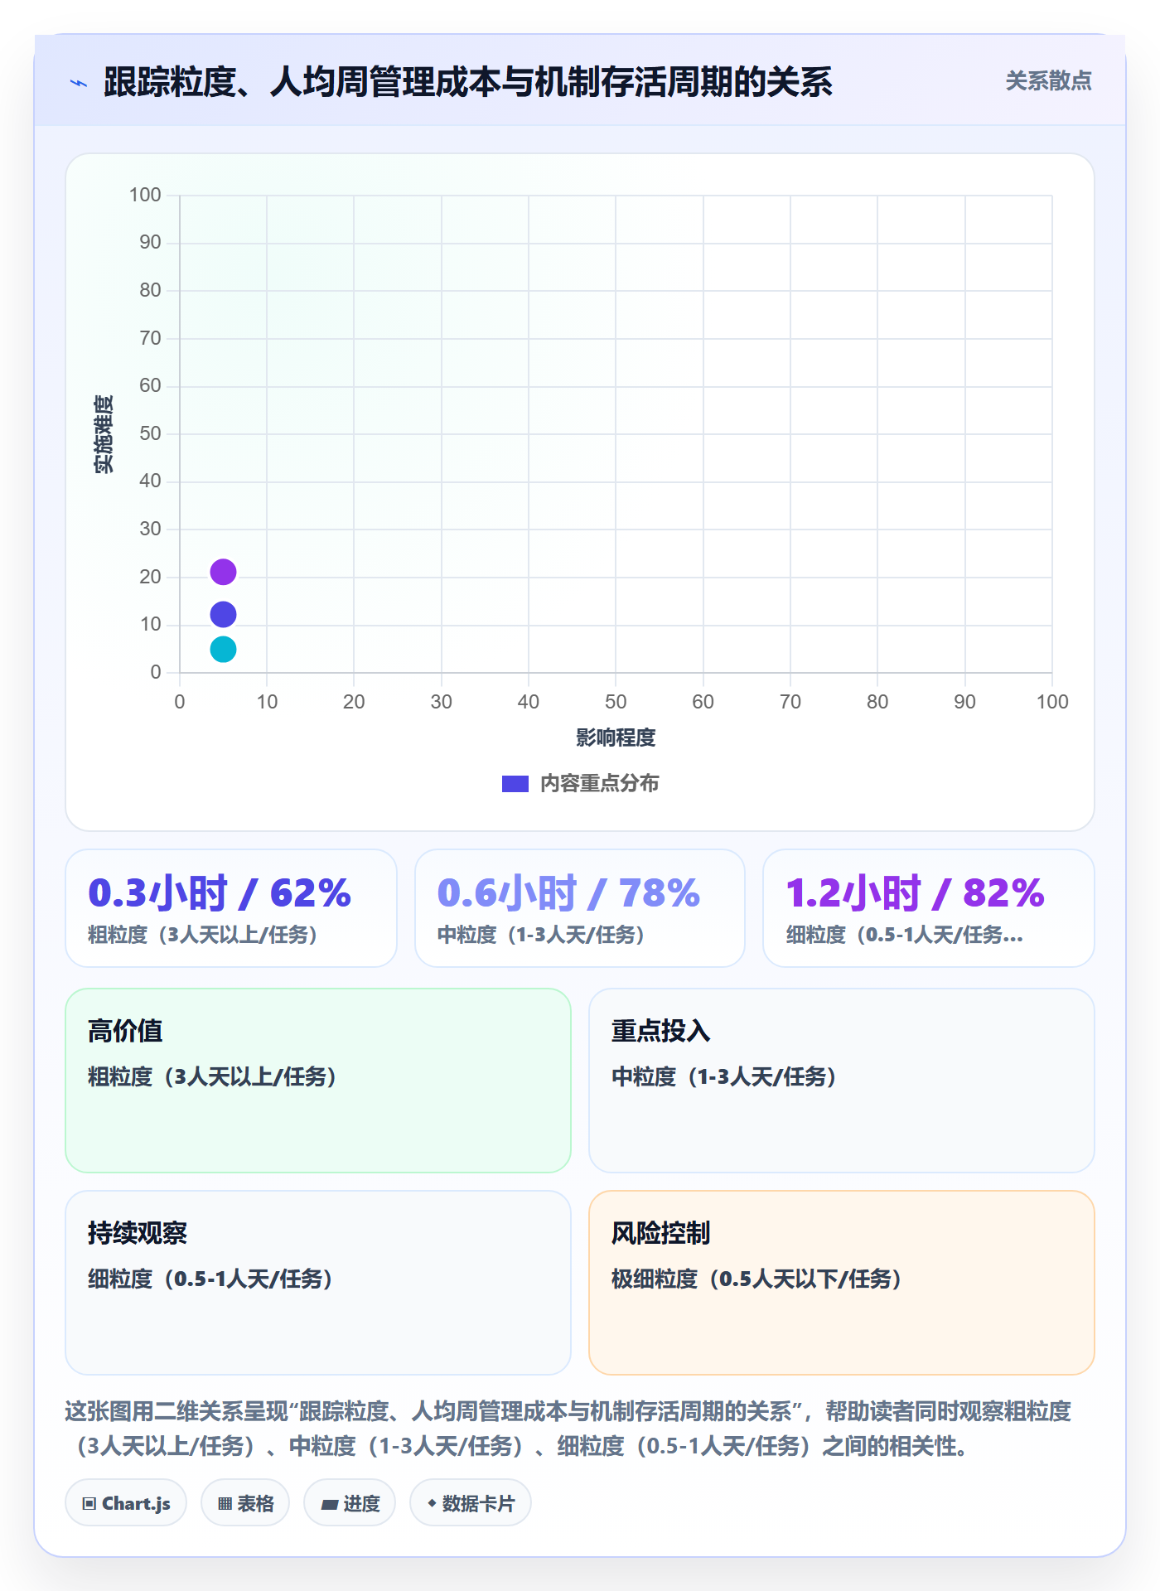Screen dimensions: 1160x1591
Task: Click the 影响程度 x-axis title
Action: (616, 737)
